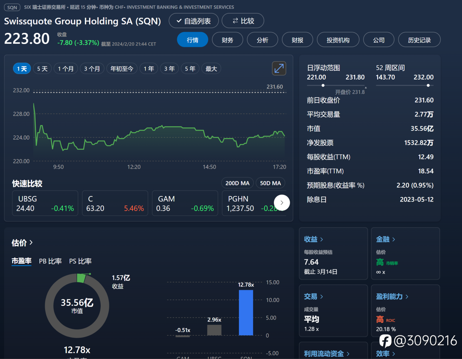This screenshot has width=462, height=359.
Task: Expand the 收益 card
Action: pos(313,239)
